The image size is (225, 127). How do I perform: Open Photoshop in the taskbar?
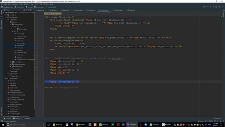(123, 125)
